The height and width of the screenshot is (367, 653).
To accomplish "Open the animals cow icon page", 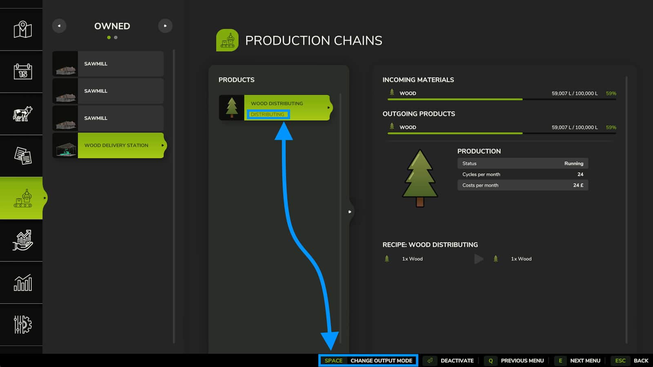I will click(x=22, y=114).
